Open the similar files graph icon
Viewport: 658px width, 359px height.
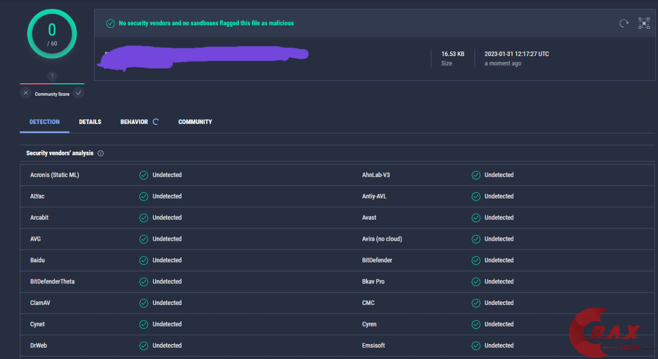644,23
